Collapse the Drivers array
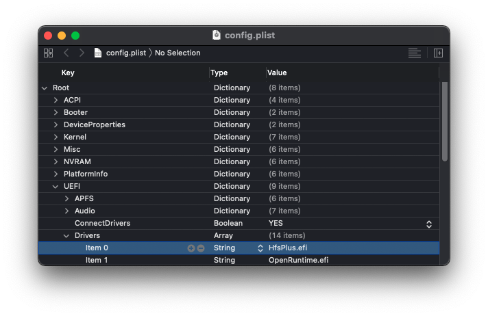 click(67, 235)
